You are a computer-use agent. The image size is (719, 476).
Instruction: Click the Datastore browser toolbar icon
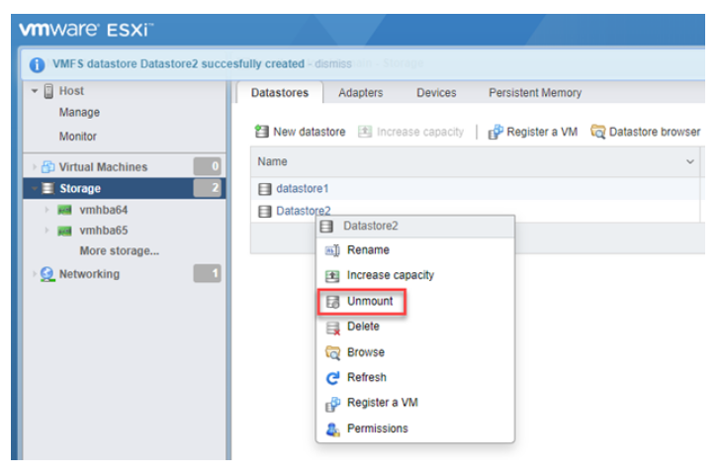[x=598, y=132]
